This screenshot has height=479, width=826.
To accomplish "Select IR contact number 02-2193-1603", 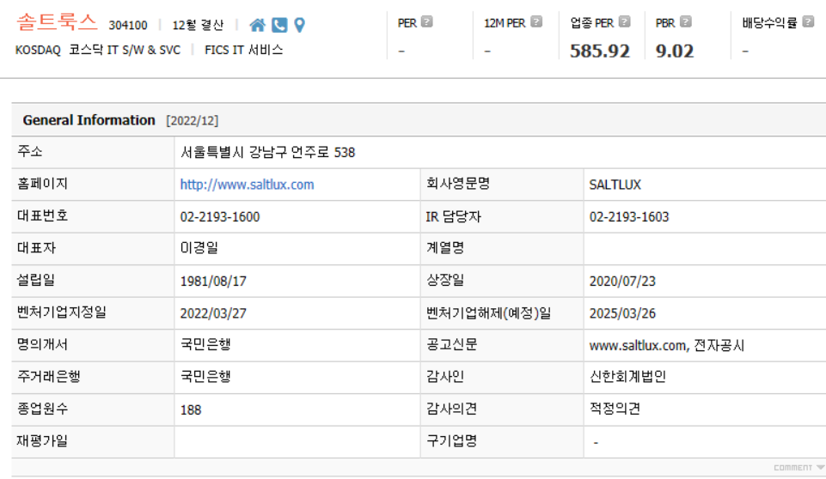I will (629, 217).
